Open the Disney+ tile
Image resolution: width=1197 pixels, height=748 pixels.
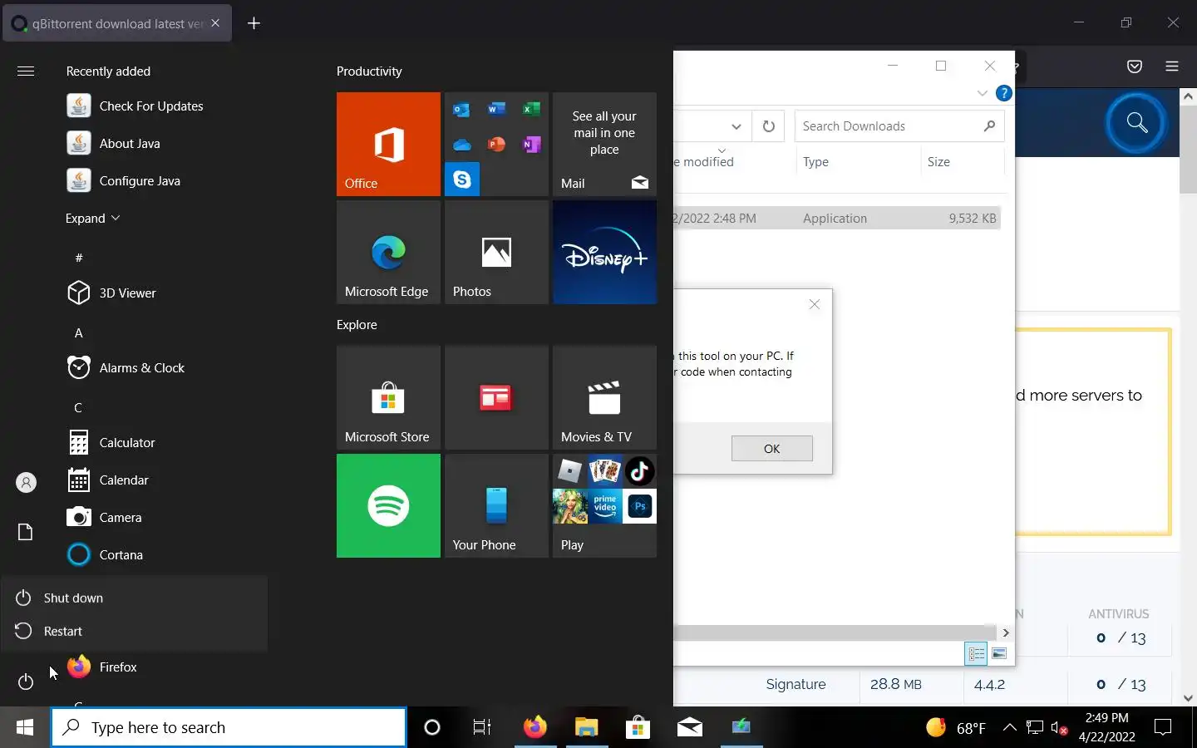(x=604, y=252)
